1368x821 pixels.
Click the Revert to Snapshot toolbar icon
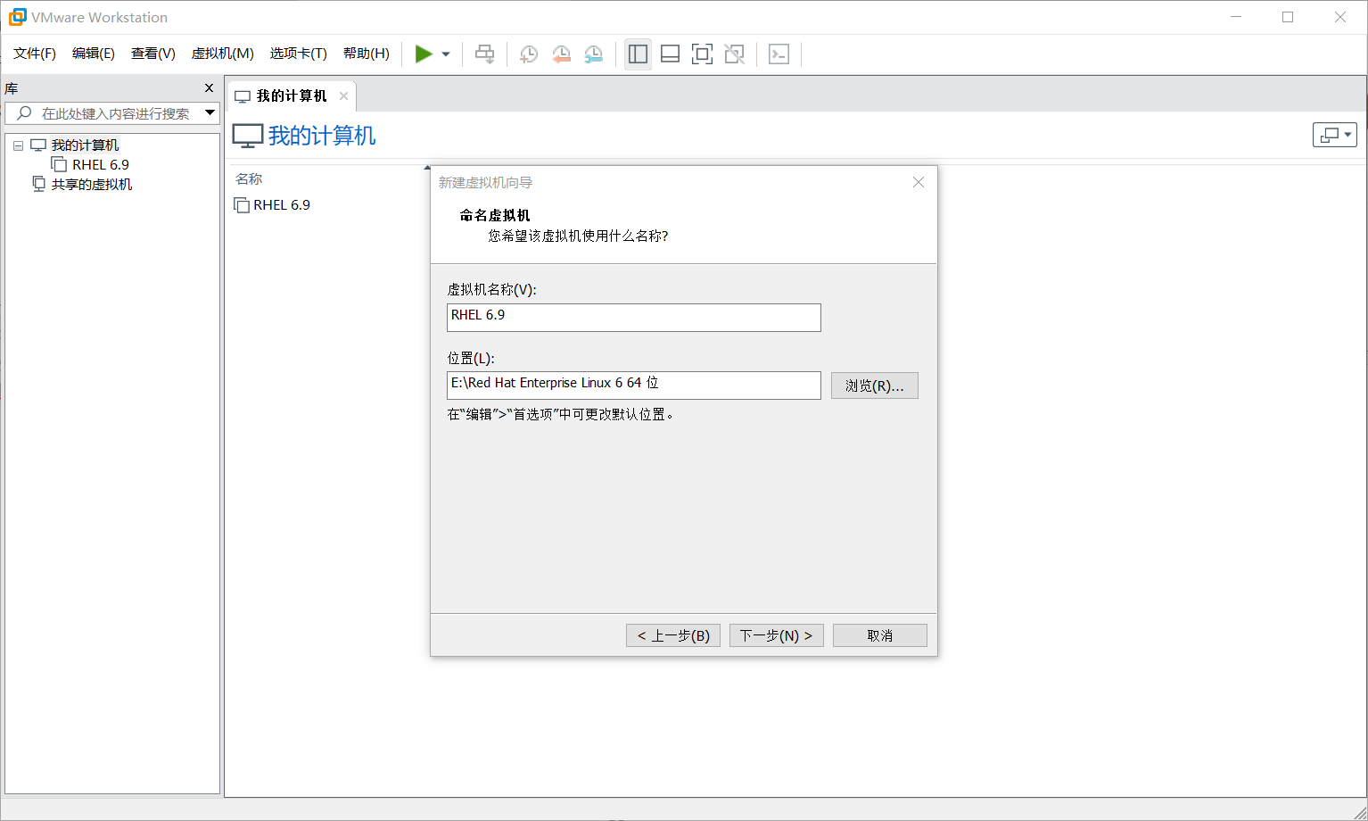point(561,54)
